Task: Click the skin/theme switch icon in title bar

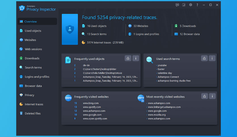Action: pos(184,5)
